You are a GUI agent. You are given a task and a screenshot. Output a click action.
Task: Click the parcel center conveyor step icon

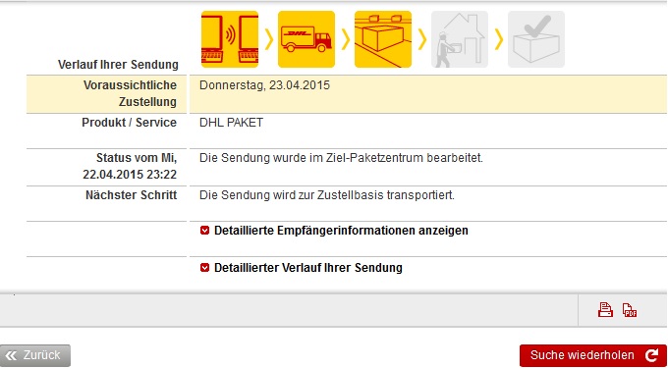click(383, 39)
